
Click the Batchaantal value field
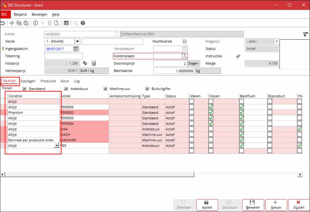(x=174, y=71)
